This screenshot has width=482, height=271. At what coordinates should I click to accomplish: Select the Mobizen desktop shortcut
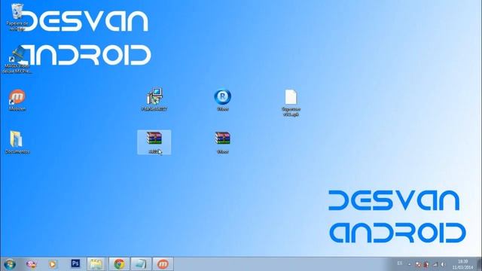[17, 100]
